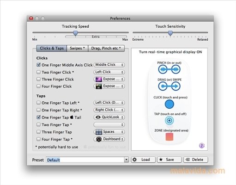Click the blue CLICK circle icon
The height and width of the screenshot is (185, 236).
coord(169,104)
